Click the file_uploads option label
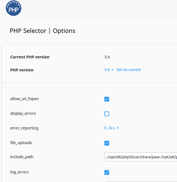177x182 pixels. click(21, 143)
